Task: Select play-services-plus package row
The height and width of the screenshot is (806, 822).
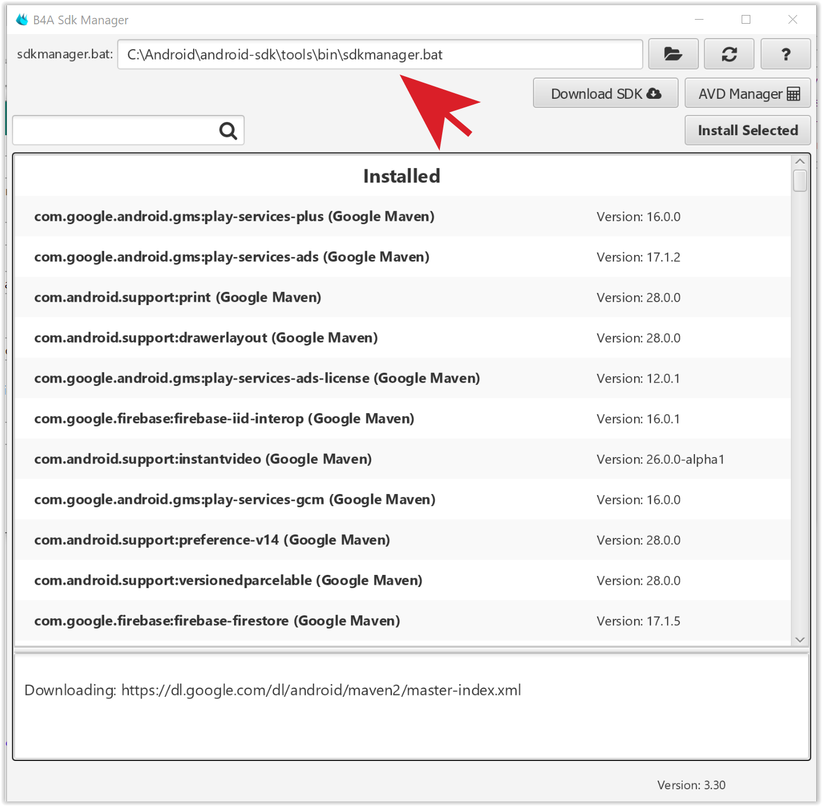Action: (403, 216)
